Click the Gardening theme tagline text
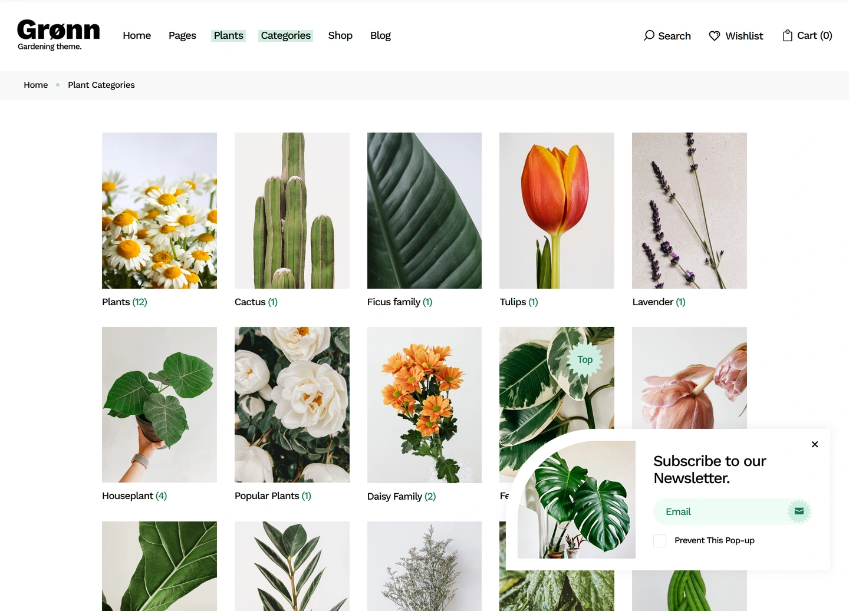Image resolution: width=849 pixels, height=611 pixels. pyautogui.click(x=50, y=47)
